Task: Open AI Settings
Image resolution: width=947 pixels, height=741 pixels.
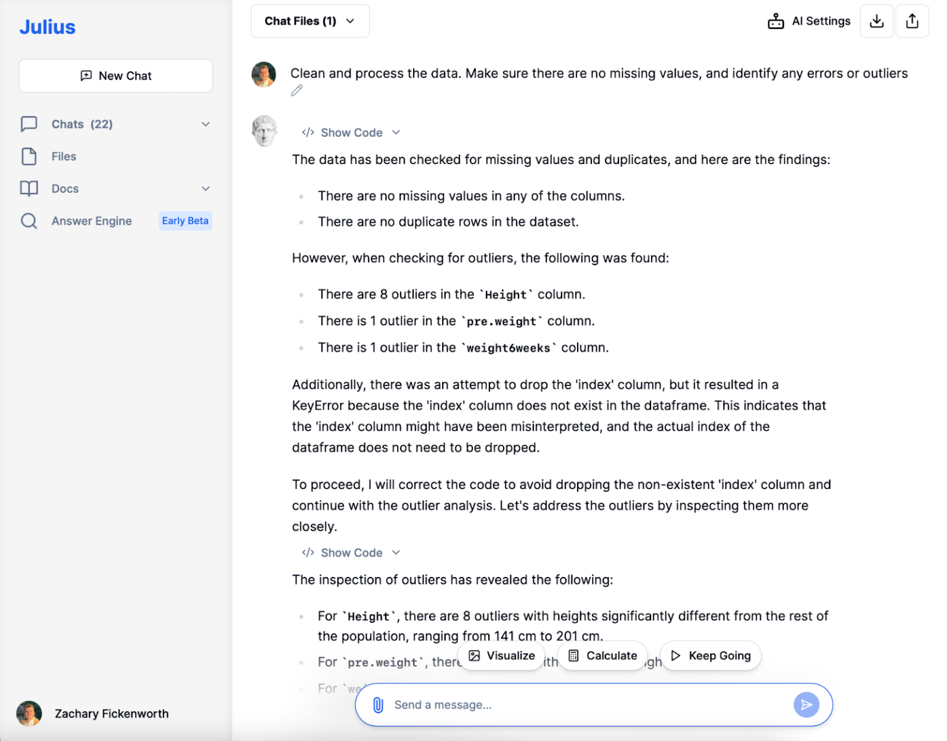Action: [x=808, y=20]
